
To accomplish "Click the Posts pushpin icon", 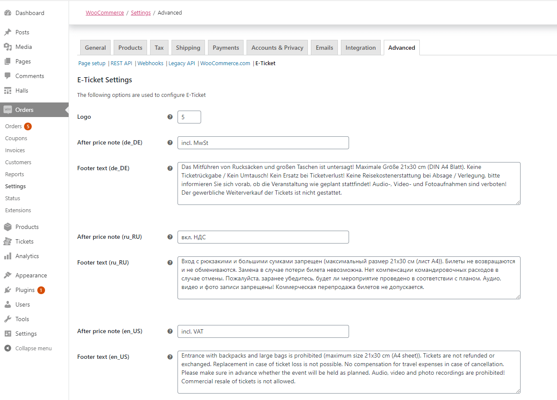I will point(8,32).
